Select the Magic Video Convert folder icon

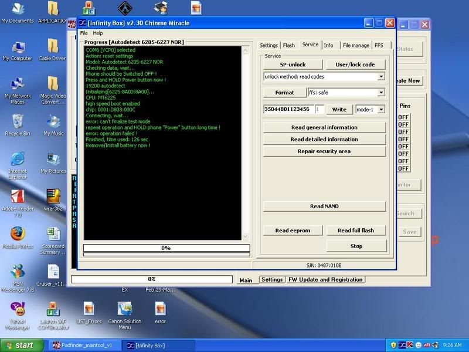tap(53, 90)
